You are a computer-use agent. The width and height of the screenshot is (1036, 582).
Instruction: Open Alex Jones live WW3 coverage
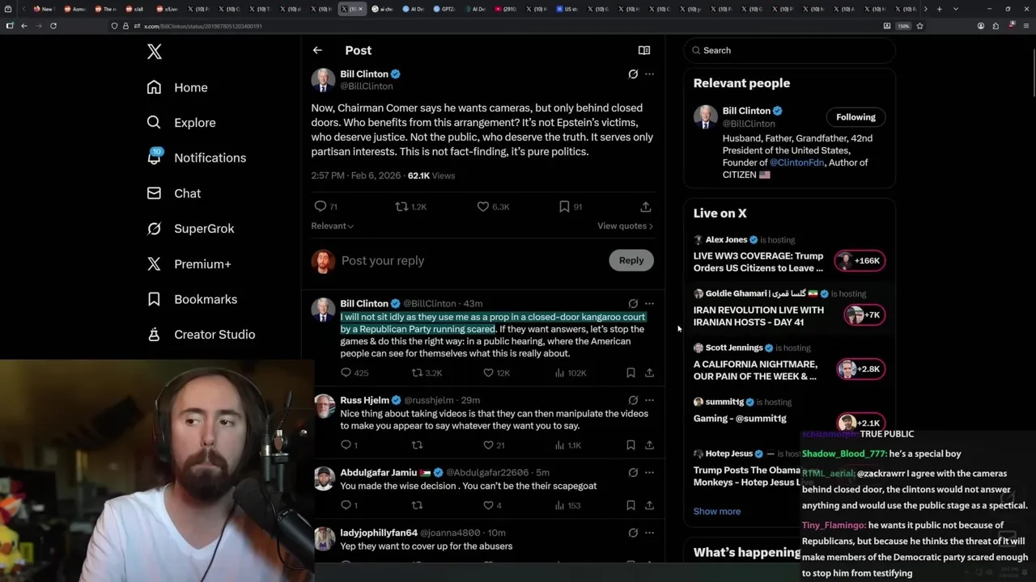point(789,255)
